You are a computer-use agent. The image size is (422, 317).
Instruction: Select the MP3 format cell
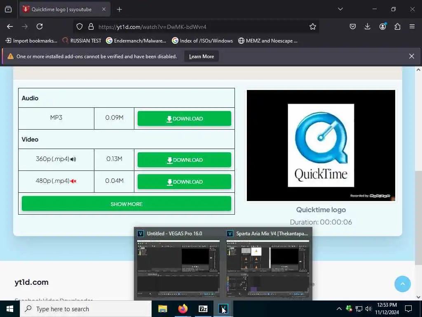(x=56, y=118)
